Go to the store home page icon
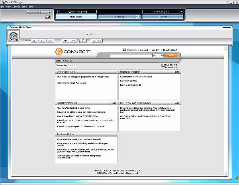239x185 pixels. 83,40
